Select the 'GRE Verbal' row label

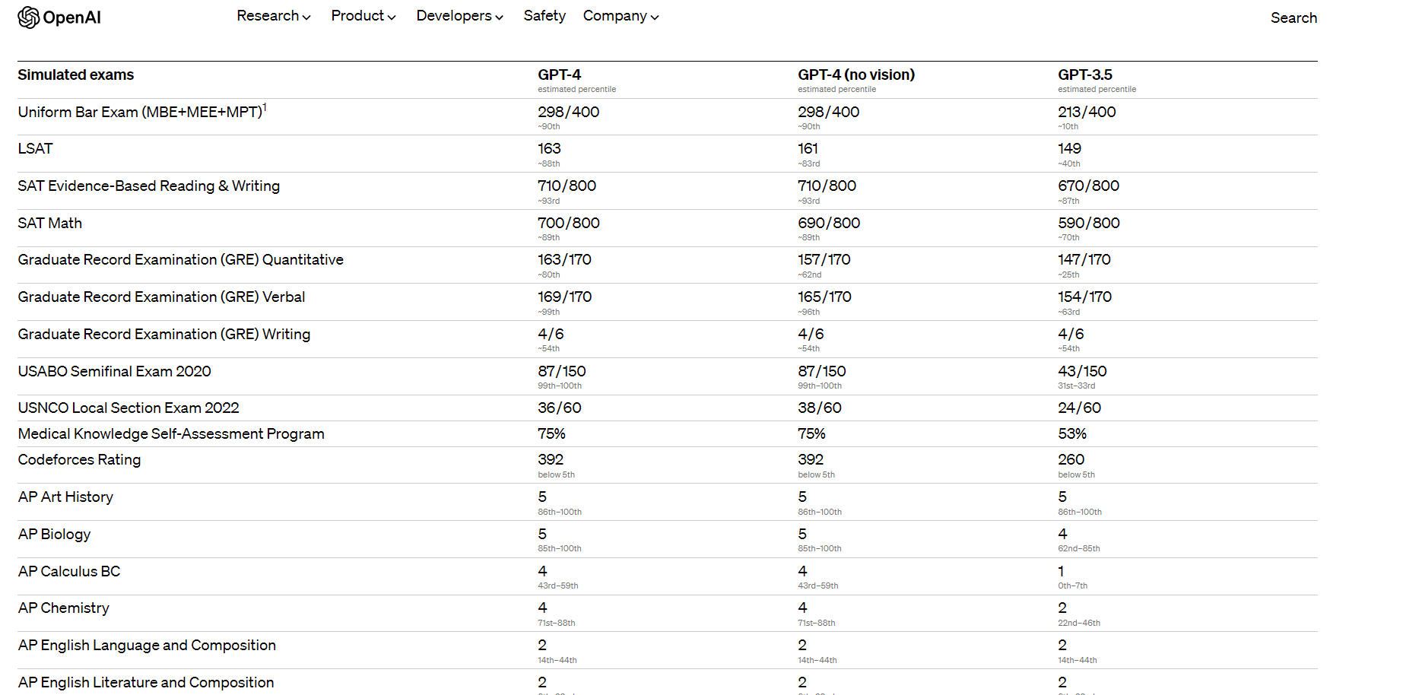point(161,297)
